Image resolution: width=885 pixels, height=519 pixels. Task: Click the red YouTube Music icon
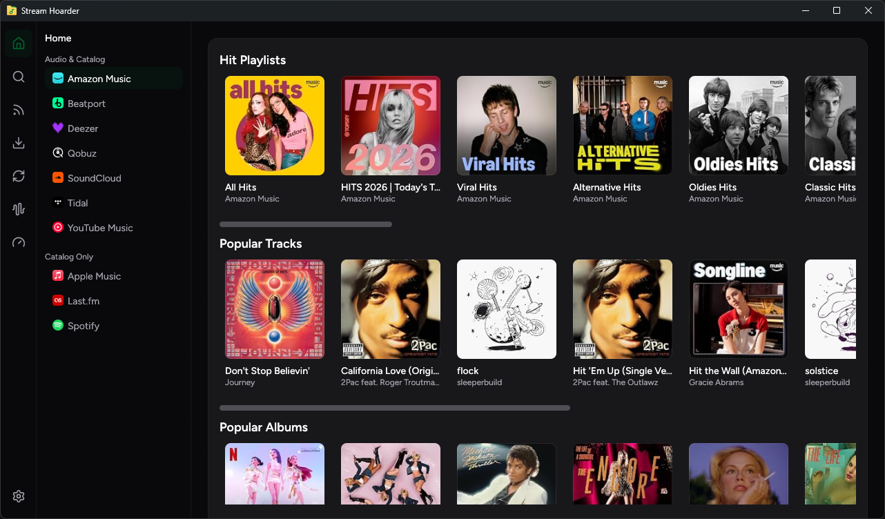point(58,228)
